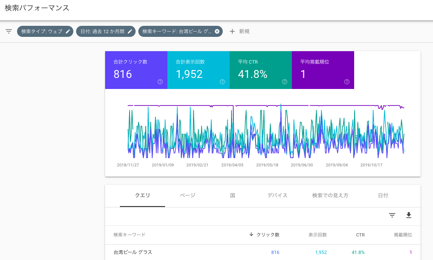Open 日付: 過去 12 か月間 filter chip
Image resolution: width=433 pixels, height=260 pixels.
coord(106,31)
